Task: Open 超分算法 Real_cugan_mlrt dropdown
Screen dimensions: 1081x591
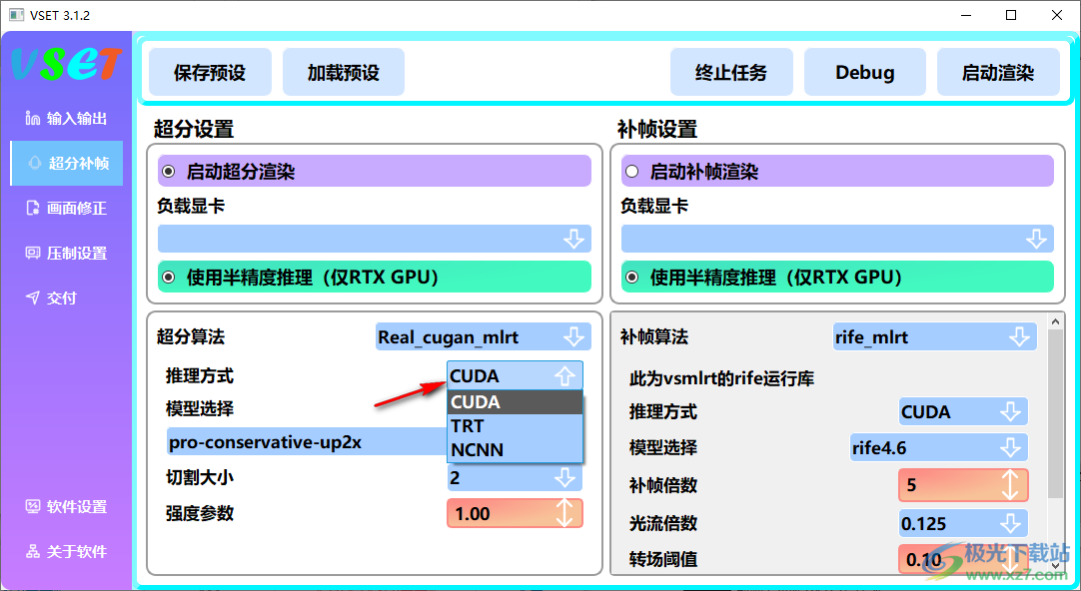Action: tap(484, 336)
